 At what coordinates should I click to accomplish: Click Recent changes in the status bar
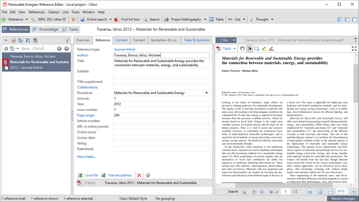[x=343, y=199]
